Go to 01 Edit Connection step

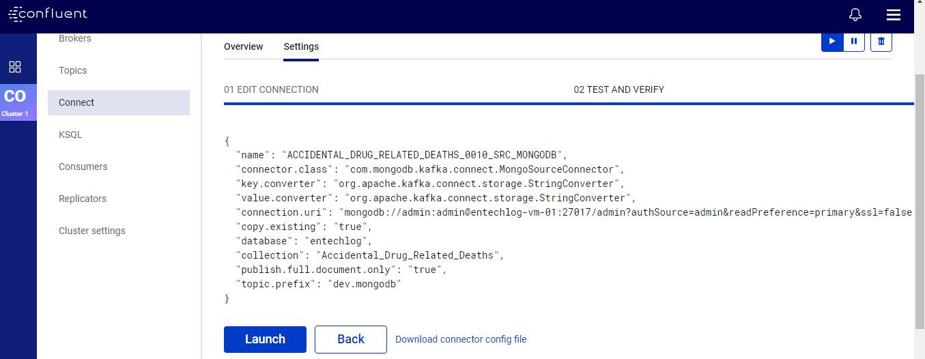tap(271, 89)
